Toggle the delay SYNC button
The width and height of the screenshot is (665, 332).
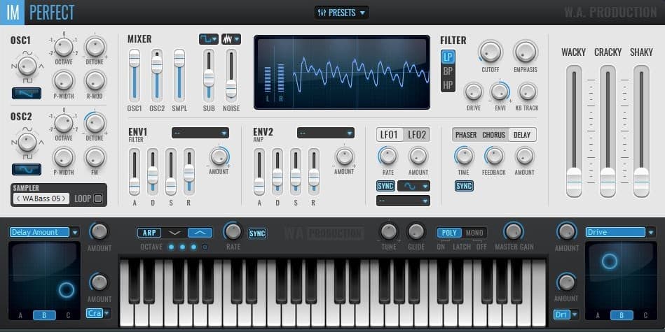tap(464, 186)
